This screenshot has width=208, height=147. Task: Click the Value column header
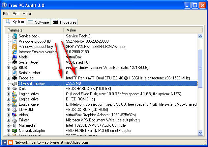[x=133, y=30]
